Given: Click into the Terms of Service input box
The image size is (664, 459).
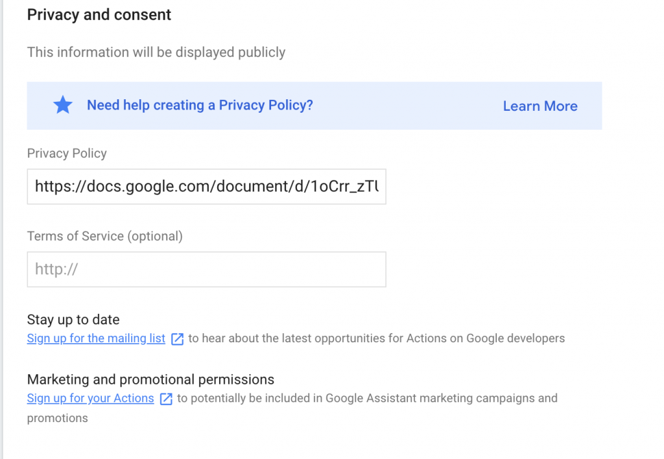Looking at the screenshot, I should point(206,269).
